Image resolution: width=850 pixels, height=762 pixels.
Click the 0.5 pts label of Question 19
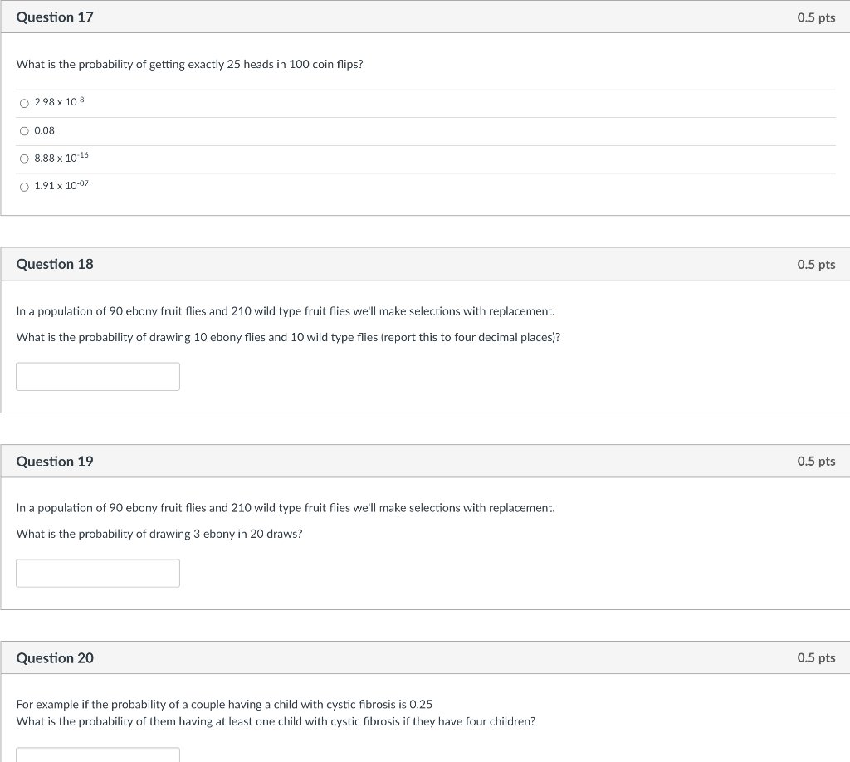[816, 462]
